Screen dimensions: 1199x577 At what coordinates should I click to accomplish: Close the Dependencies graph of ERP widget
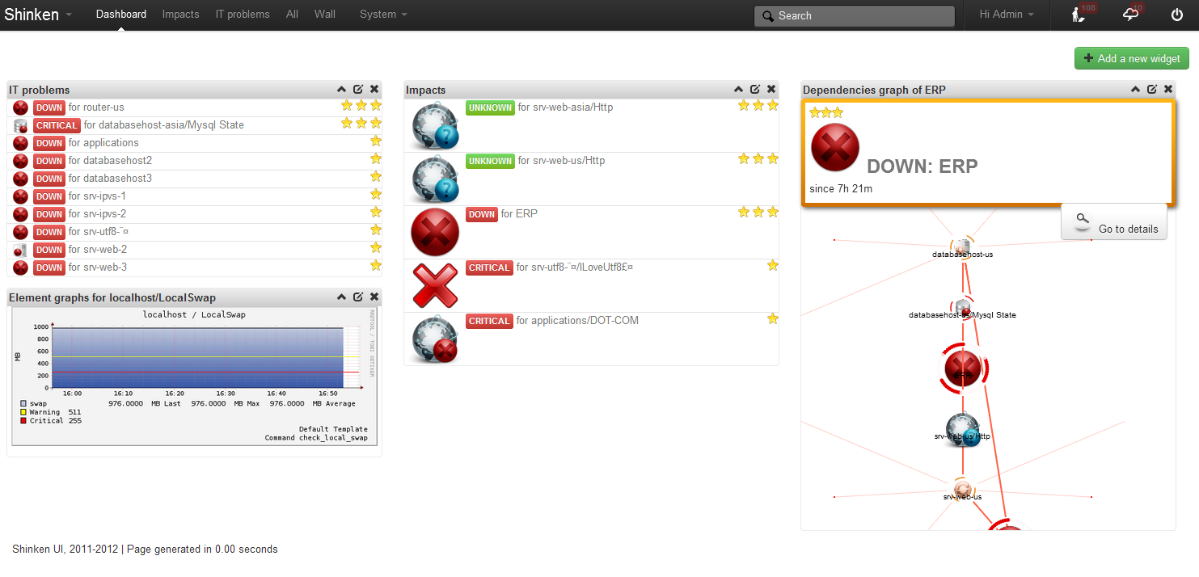coord(1168,90)
